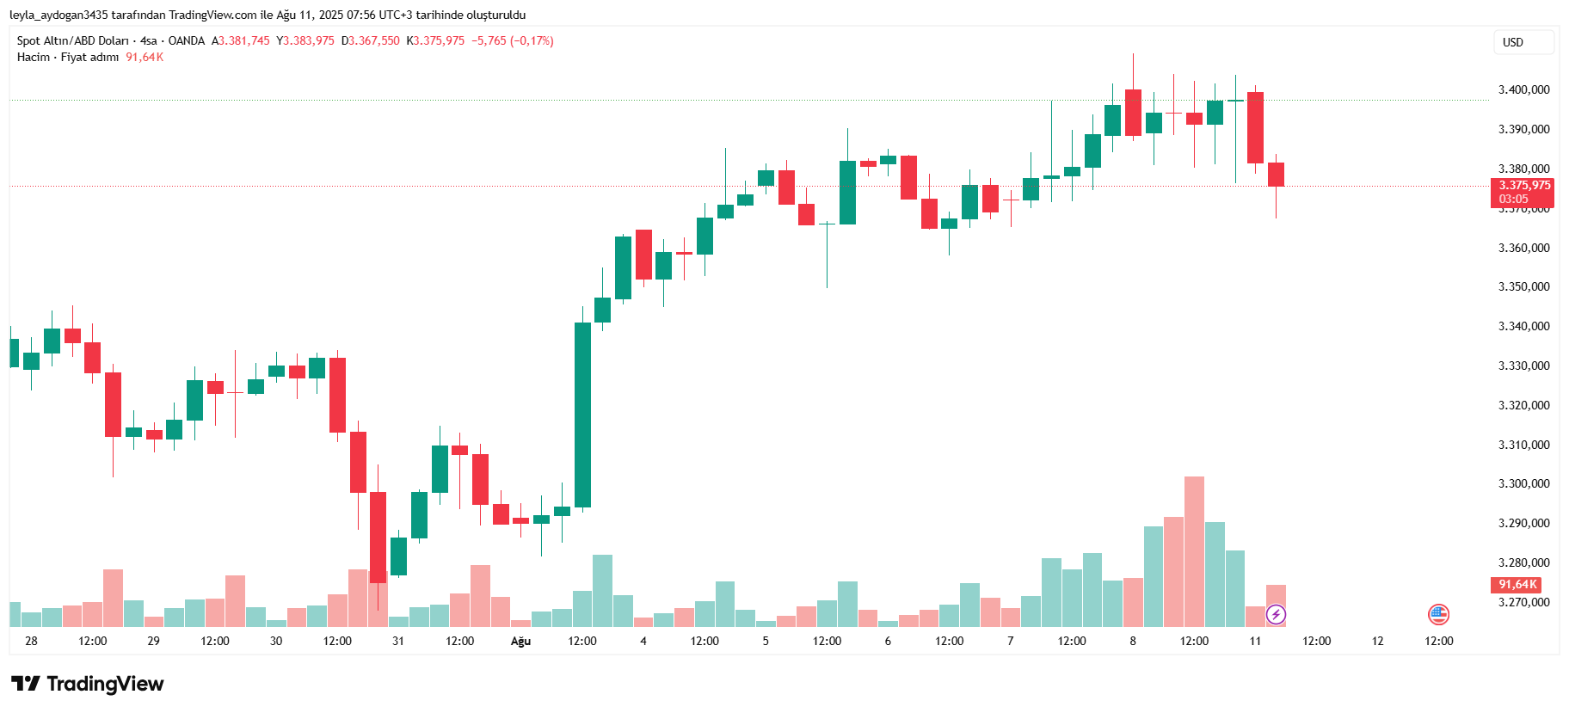Screen dimensions: 1569x713
Task: Click the 4sa timeframe text in the legend
Action: (149, 40)
